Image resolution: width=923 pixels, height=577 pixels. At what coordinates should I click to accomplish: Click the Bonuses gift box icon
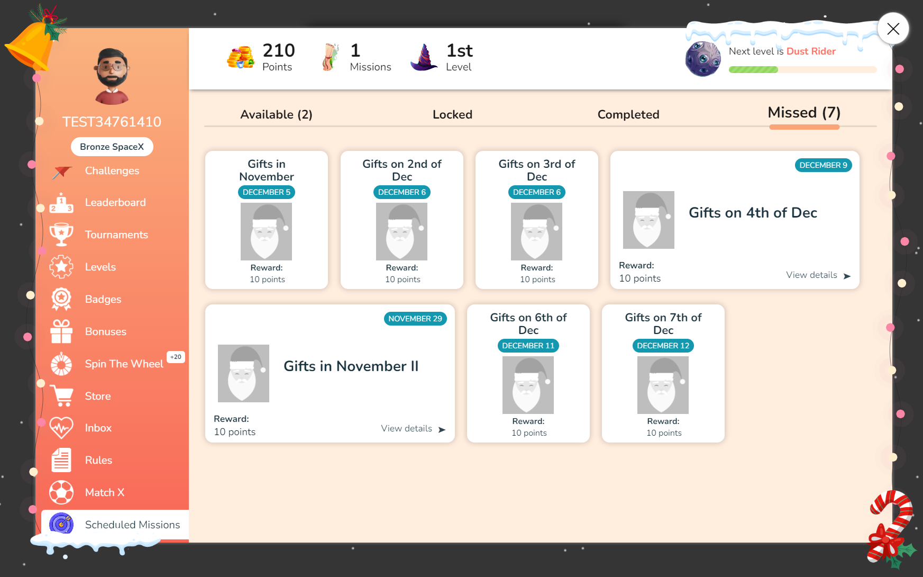pos(61,331)
